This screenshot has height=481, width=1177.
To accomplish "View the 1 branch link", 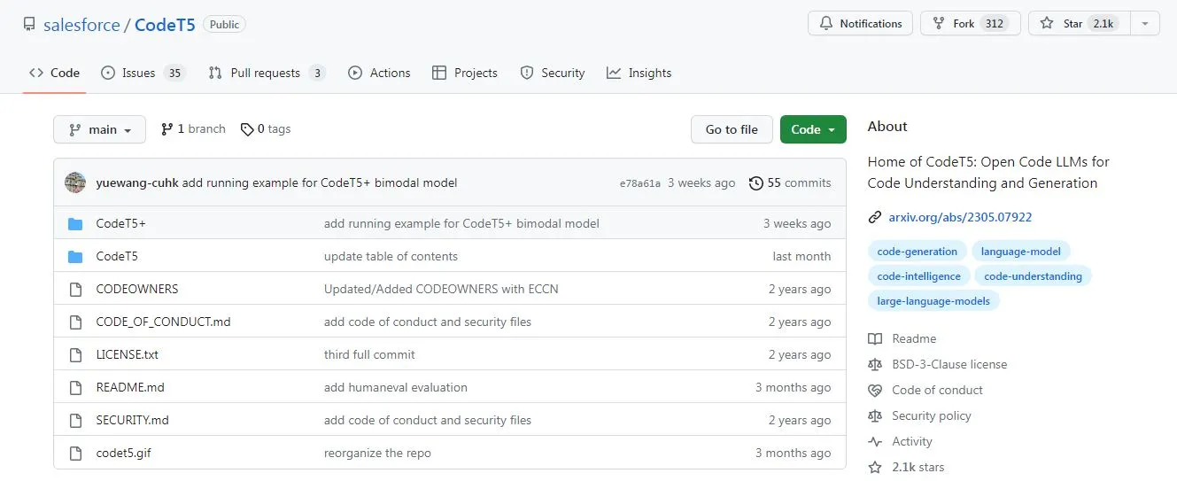I will [x=193, y=129].
